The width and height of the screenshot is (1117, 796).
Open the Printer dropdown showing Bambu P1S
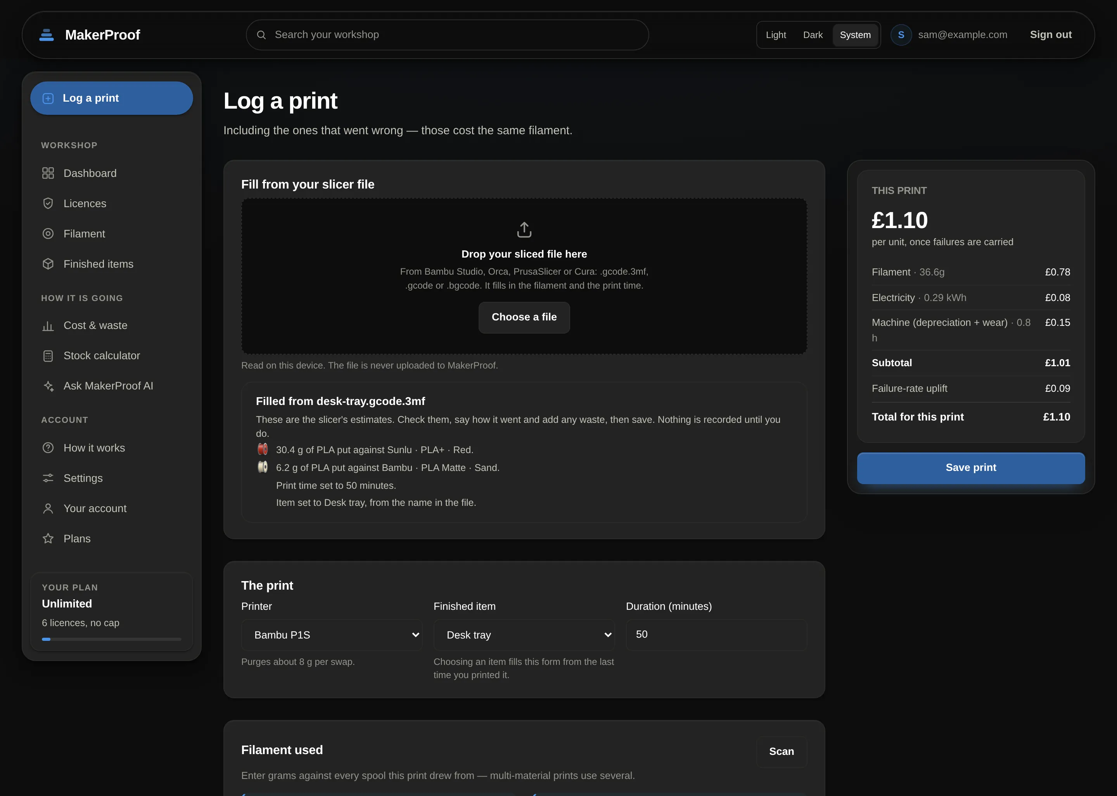[332, 635]
